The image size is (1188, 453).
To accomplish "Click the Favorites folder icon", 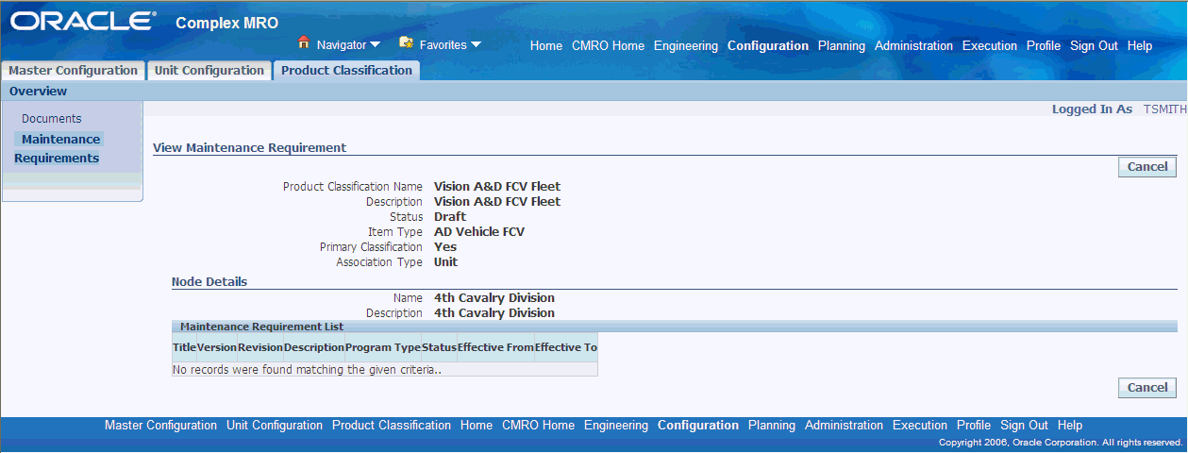I will coord(407,43).
